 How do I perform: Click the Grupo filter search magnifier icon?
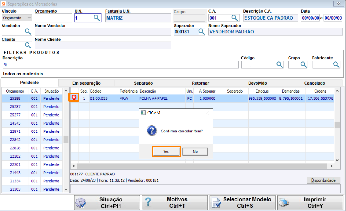pyautogui.click(x=304, y=65)
